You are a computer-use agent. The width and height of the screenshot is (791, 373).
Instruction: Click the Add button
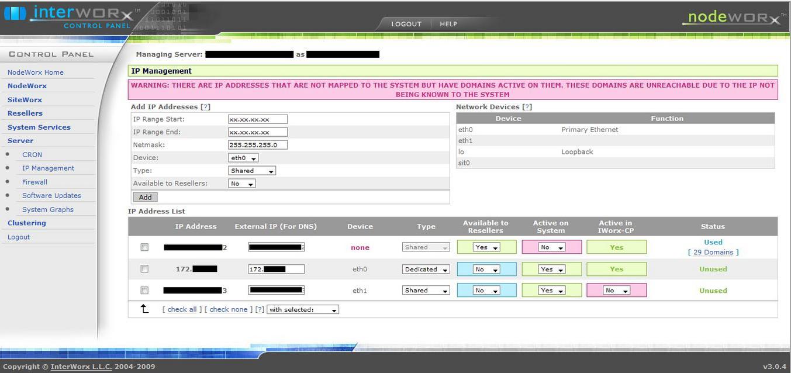point(145,198)
